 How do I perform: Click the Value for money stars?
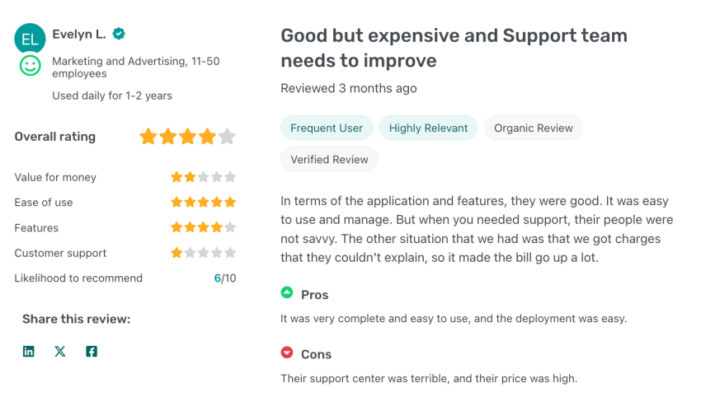pyautogui.click(x=203, y=177)
